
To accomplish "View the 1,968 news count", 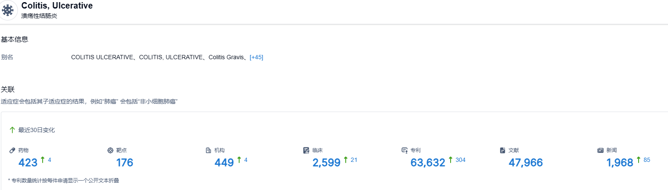I will point(620,162).
